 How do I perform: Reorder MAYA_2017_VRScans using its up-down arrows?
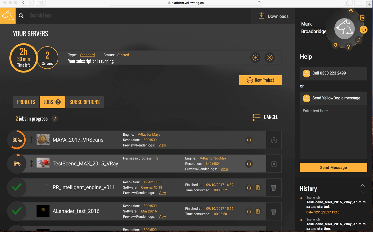pos(31,140)
